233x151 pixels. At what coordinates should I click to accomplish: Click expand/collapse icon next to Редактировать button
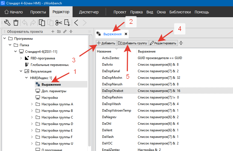coord(181,43)
